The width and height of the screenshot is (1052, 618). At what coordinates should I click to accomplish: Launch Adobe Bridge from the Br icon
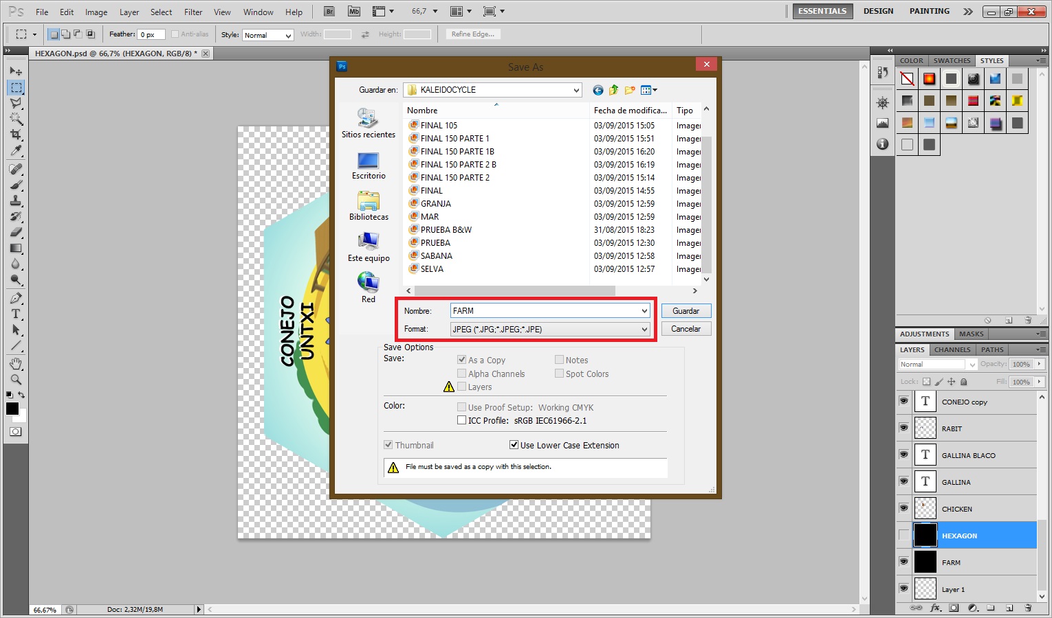pyautogui.click(x=329, y=12)
